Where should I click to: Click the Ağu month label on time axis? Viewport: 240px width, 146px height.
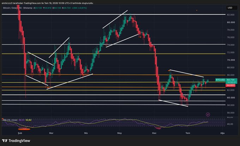222,133
